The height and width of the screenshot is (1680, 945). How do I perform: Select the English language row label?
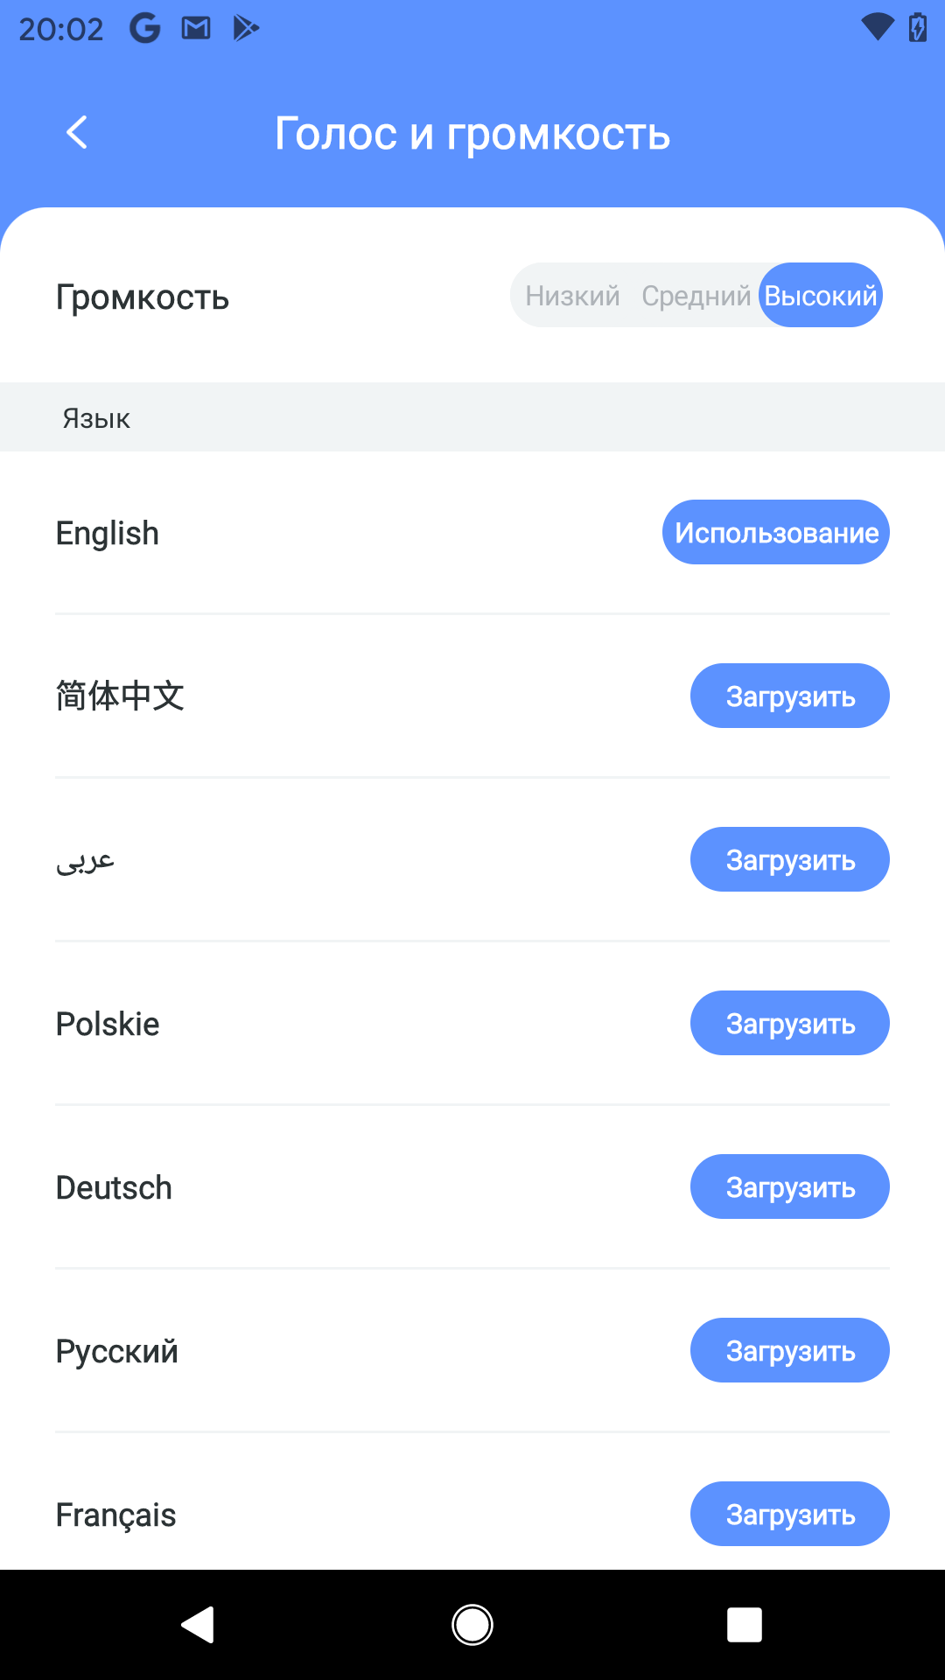(x=108, y=534)
